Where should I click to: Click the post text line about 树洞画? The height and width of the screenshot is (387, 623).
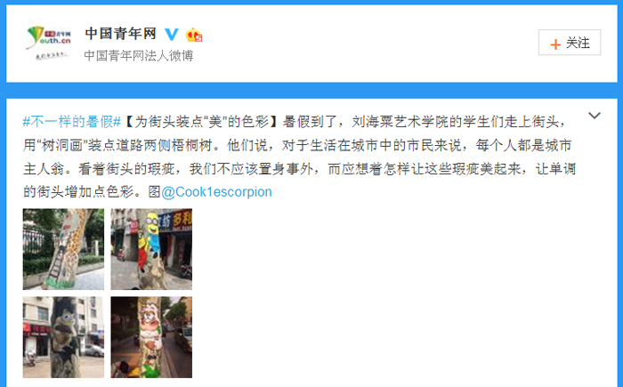tap(297, 145)
